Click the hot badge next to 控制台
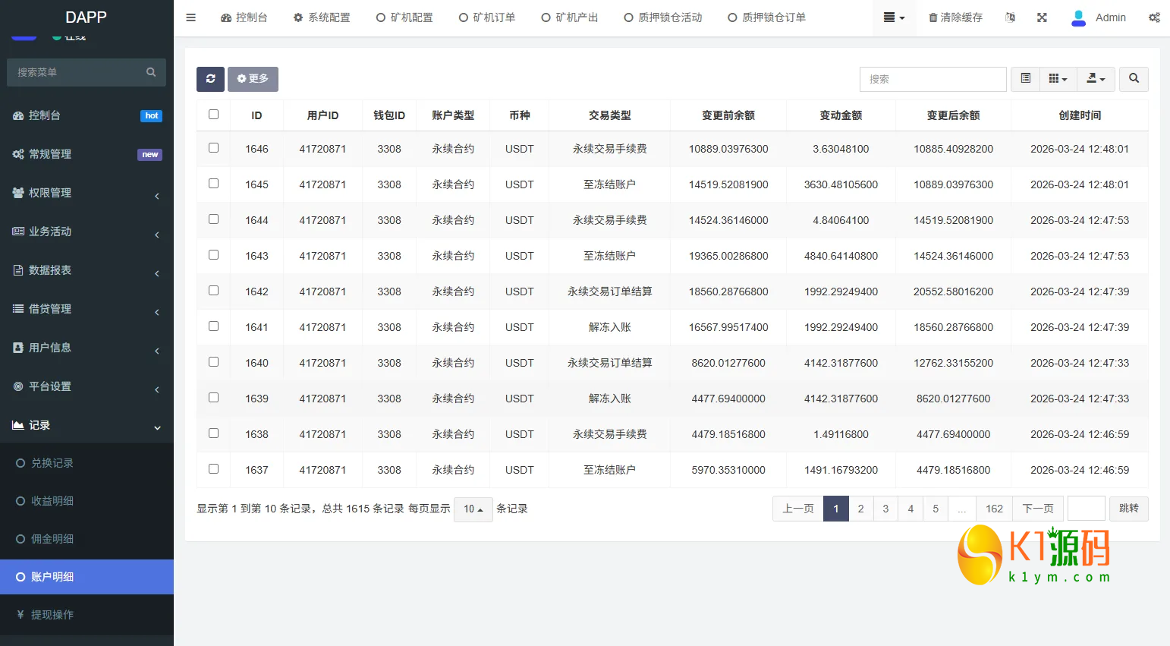This screenshot has width=1170, height=646. [151, 116]
